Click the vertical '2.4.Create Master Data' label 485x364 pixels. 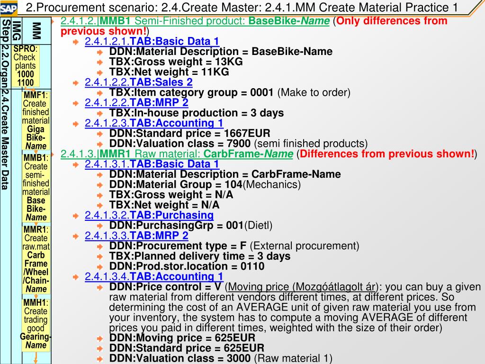click(6, 139)
